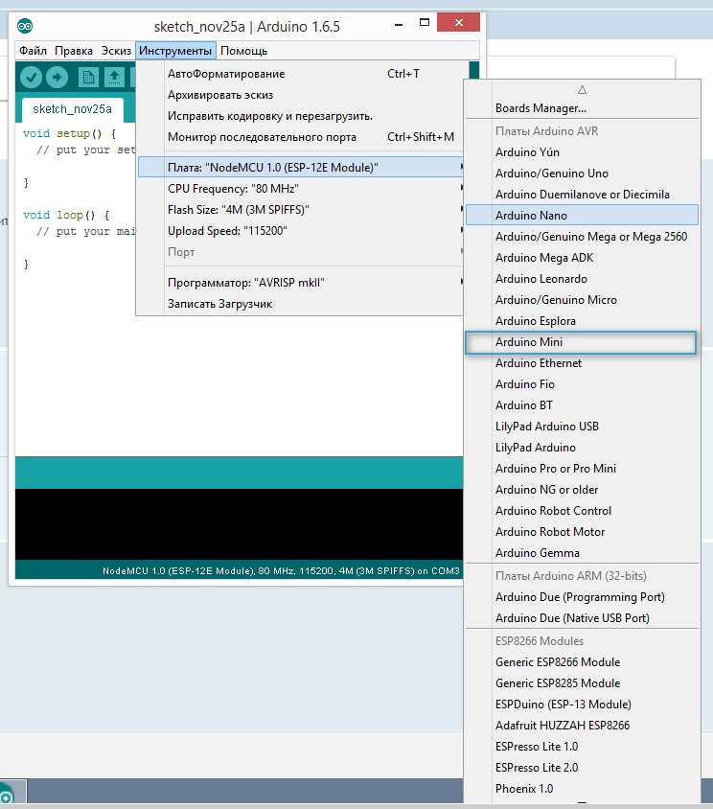Expand the Upload Speed 115200 submenu
The width and height of the screenshot is (713, 809).
pos(300,231)
